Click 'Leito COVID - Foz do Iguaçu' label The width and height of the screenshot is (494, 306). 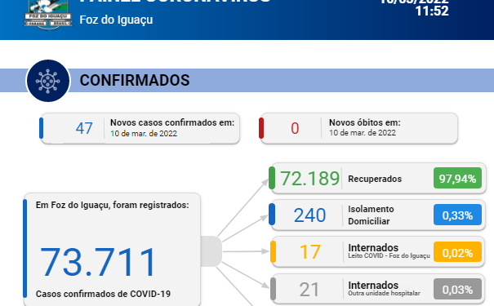click(x=389, y=255)
